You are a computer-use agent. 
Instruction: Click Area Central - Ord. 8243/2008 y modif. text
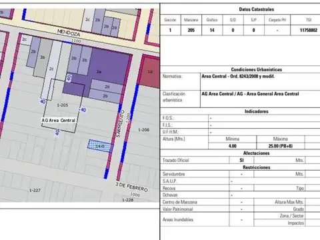[x=238, y=76]
